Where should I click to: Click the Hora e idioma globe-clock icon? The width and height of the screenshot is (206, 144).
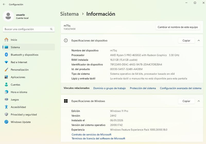6,92
